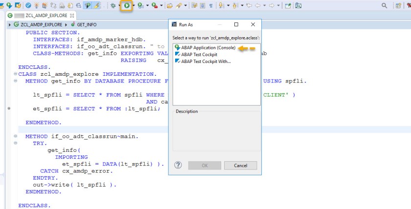
Task: Click the Cancel button
Action: pyautogui.click(x=240, y=166)
